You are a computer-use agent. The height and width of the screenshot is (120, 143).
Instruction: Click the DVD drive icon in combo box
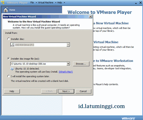click(x=13, y=45)
